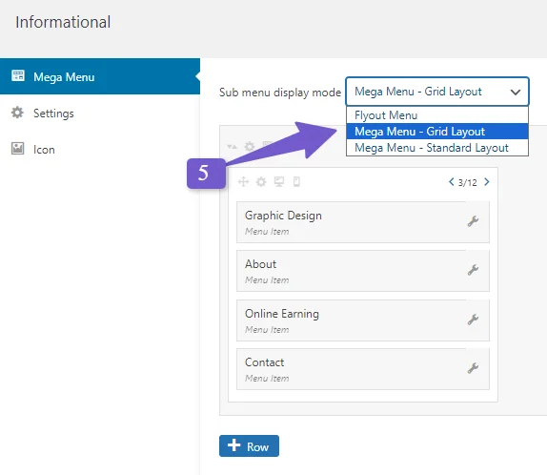Open the Sub menu display mode dropdown
Image resolution: width=547 pixels, height=475 pixels.
click(x=437, y=92)
